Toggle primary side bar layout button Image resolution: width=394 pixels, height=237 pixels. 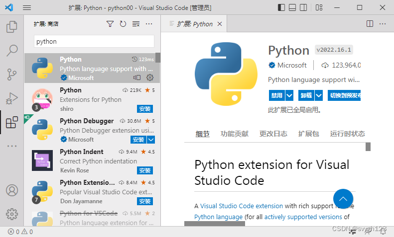[281, 7]
